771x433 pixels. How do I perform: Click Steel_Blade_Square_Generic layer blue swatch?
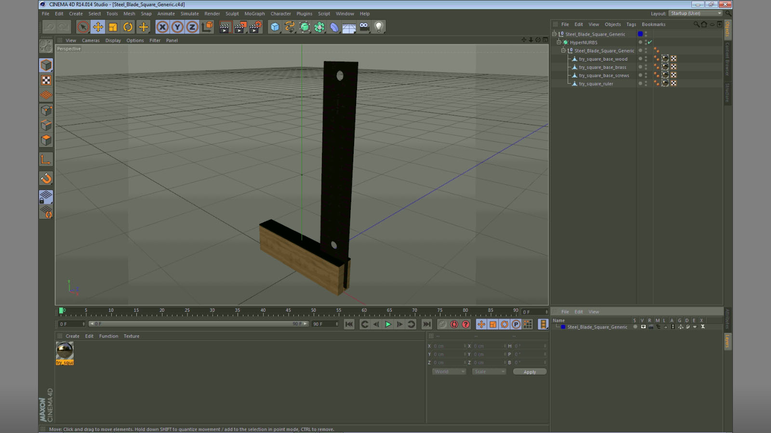(x=563, y=327)
